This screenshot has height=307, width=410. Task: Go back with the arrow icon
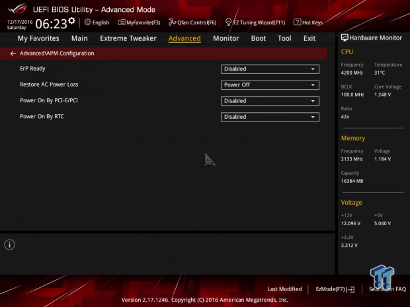[x=13, y=53]
